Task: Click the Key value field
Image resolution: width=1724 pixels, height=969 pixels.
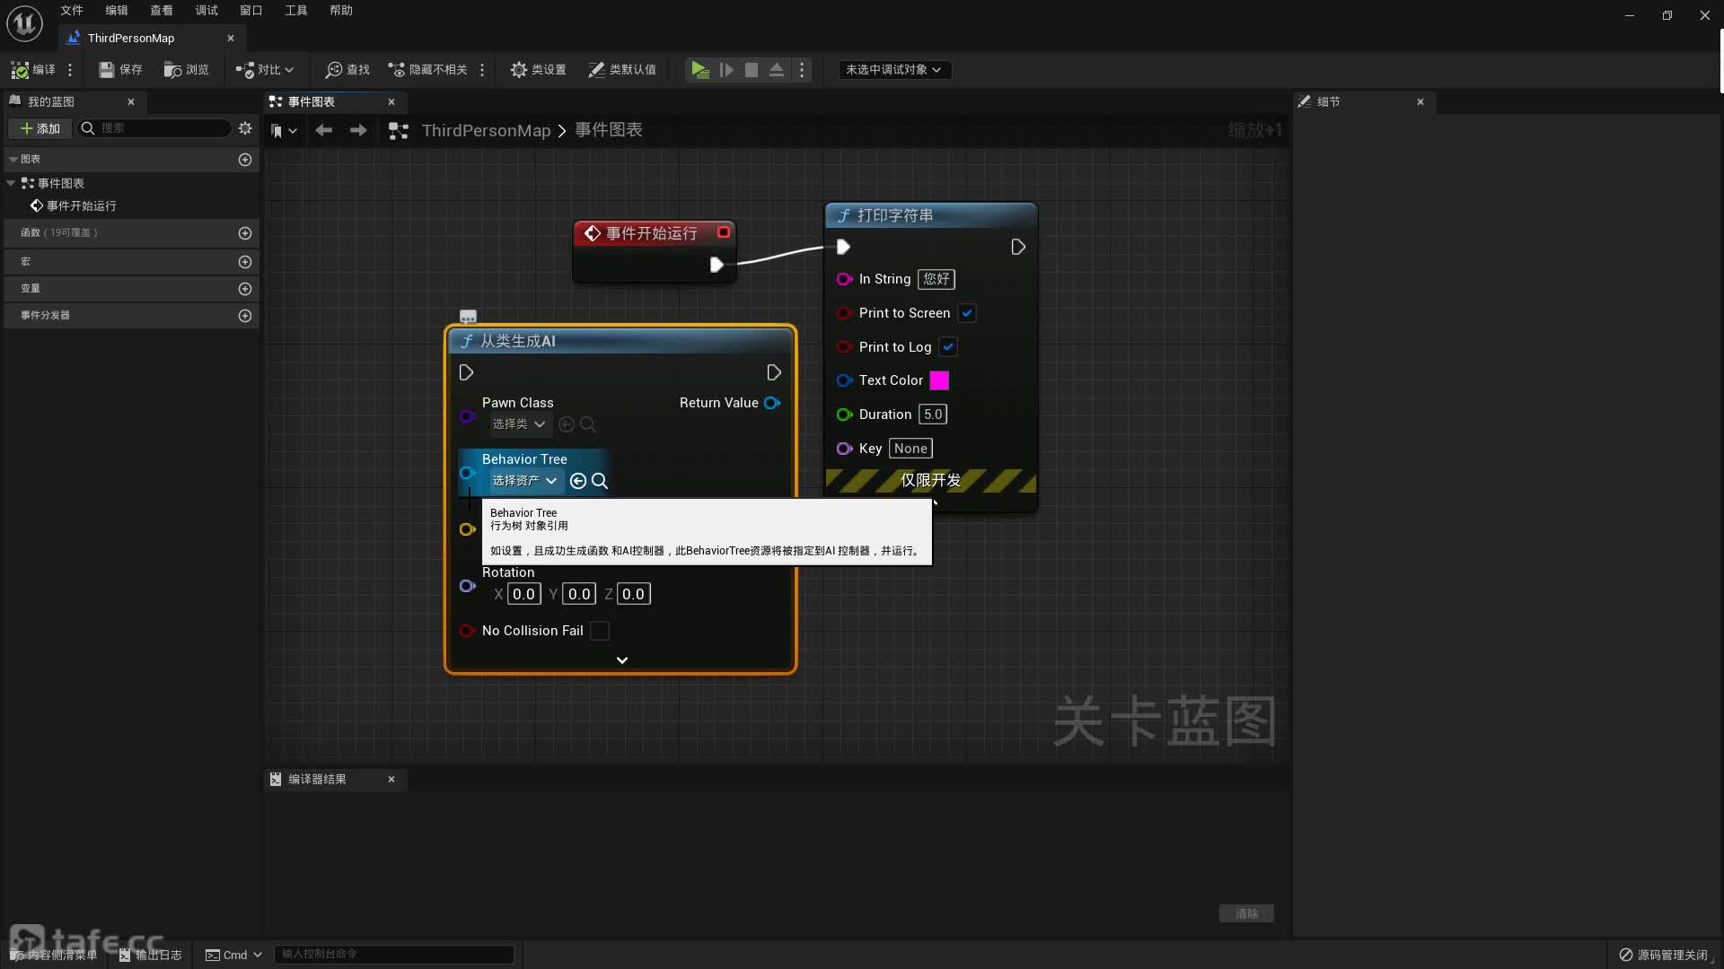Action: (x=910, y=449)
